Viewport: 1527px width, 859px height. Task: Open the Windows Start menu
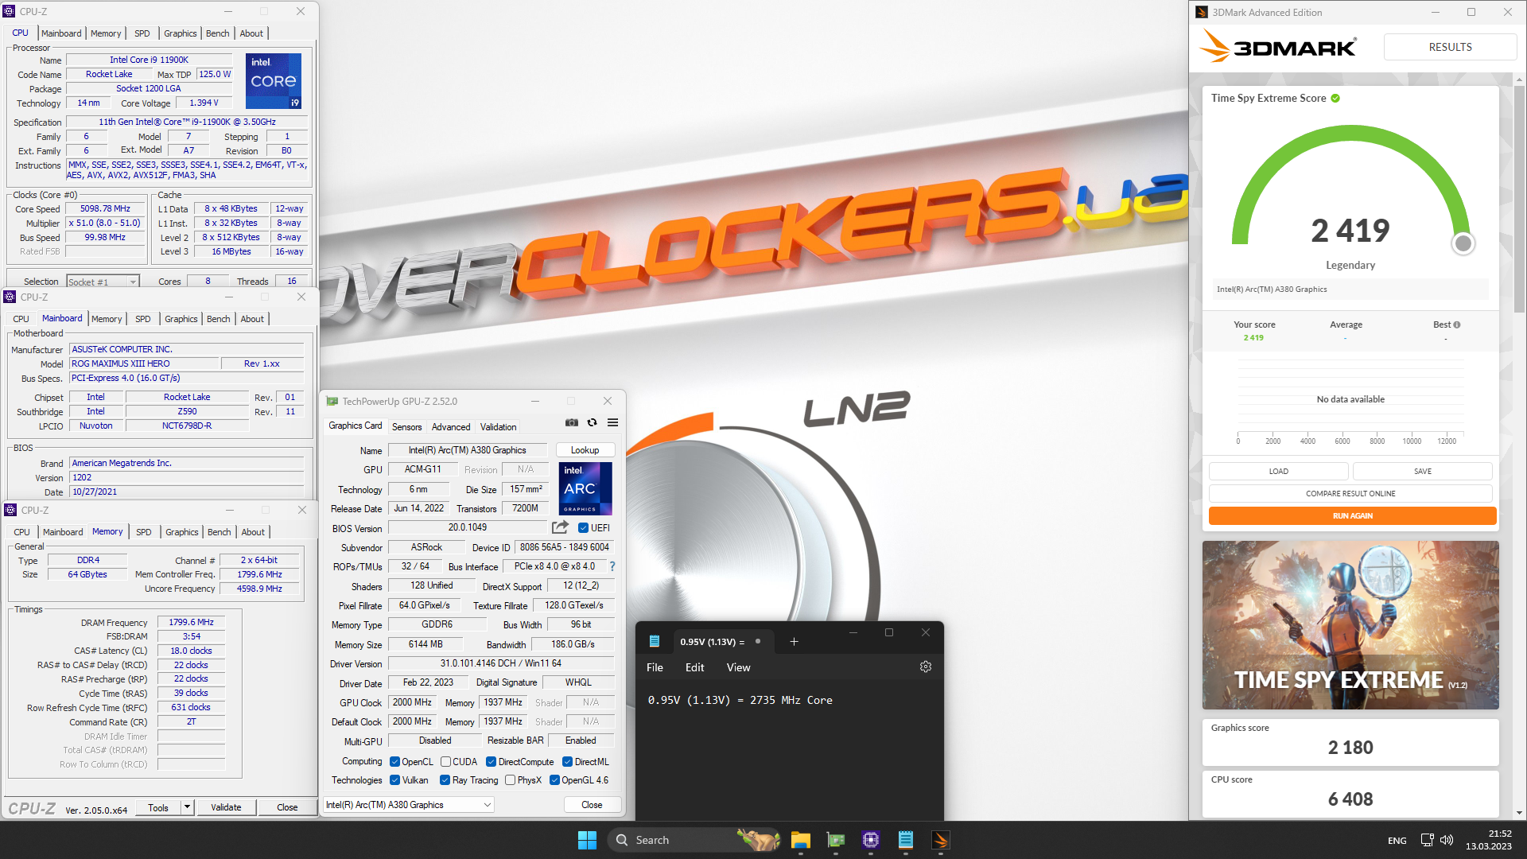[587, 840]
